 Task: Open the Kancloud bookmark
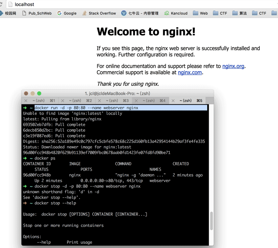click(176, 13)
